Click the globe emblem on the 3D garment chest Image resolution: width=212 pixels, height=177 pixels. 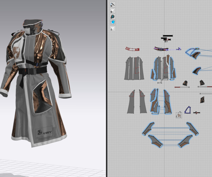(x=16, y=53)
